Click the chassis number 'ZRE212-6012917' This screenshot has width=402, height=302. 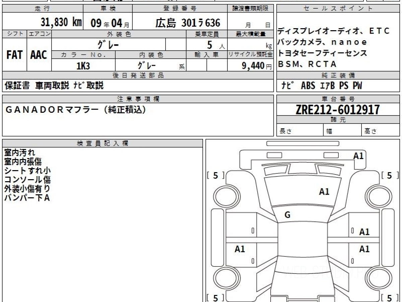pyautogui.click(x=338, y=109)
